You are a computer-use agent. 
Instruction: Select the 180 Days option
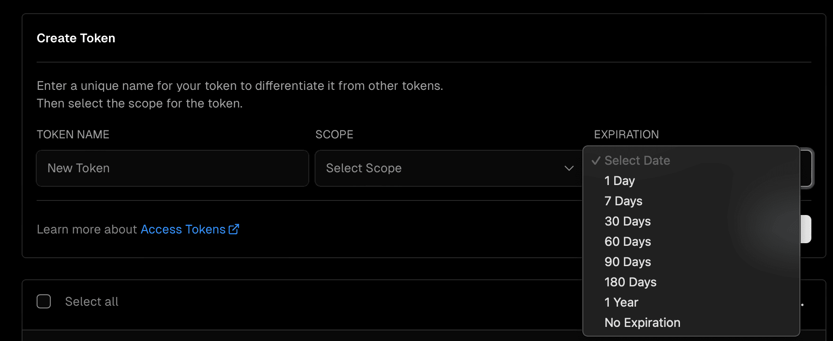(630, 282)
